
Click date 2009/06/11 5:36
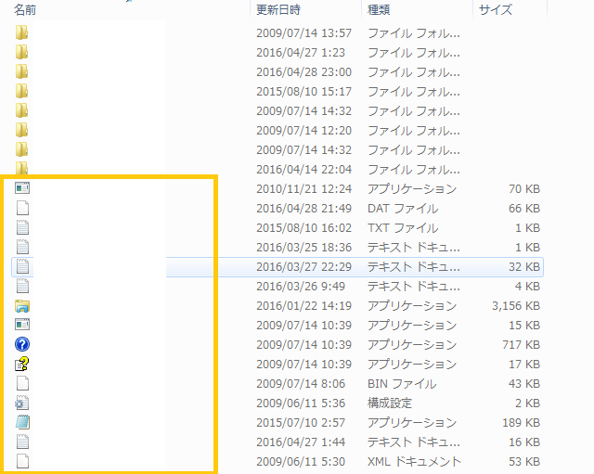[x=301, y=404]
